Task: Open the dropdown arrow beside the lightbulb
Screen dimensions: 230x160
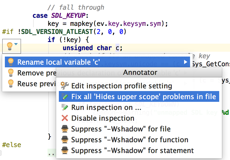Action: pos(16,44)
